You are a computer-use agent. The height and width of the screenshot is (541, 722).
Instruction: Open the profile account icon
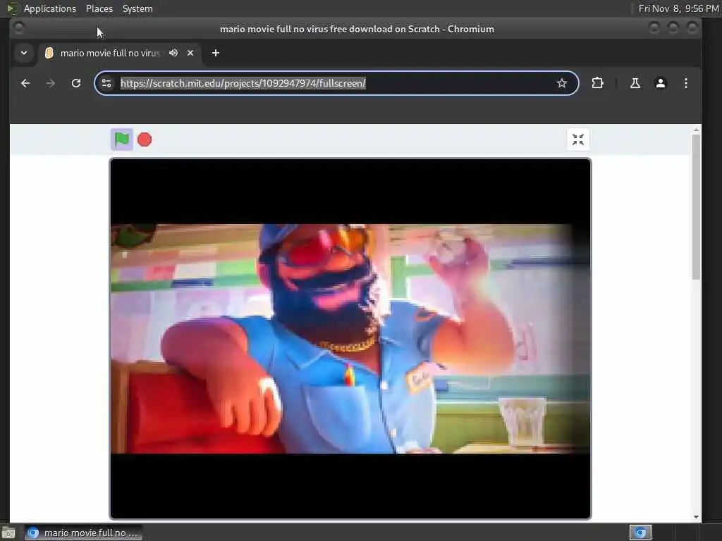tap(660, 83)
